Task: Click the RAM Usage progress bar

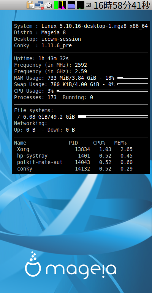Action: 133,77
